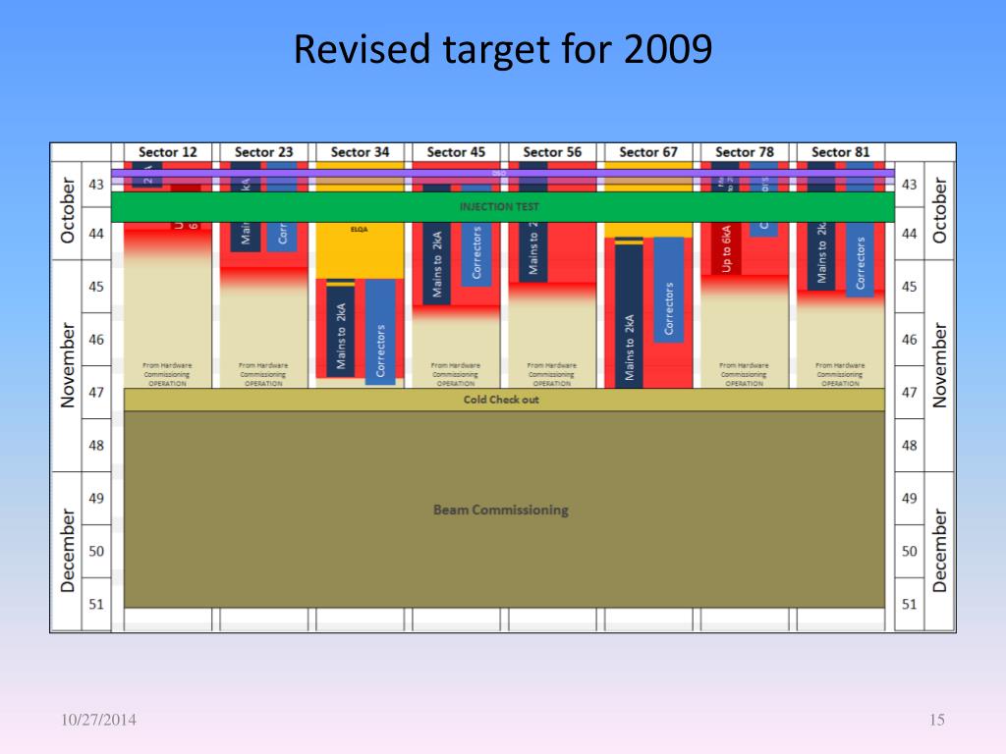Screen dimensions: 1006x754
Task: Click "From Hardware Commissioning OPERATION" in Sector 56
Action: point(552,374)
